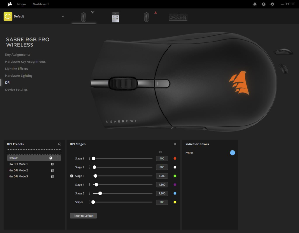Select the mouse with firmware update badge
This screenshot has height=233, width=299.
[147, 17]
